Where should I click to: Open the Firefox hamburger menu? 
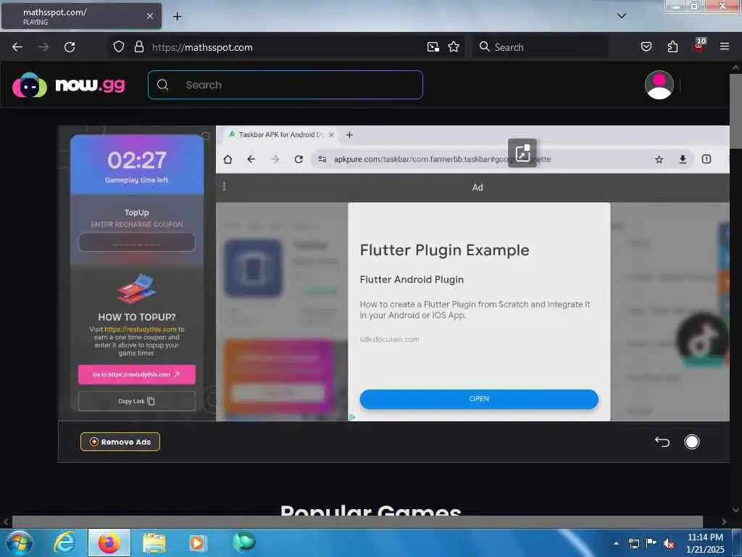(725, 46)
